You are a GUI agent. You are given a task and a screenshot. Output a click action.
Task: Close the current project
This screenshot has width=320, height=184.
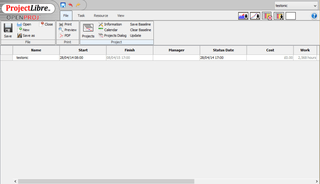click(x=46, y=24)
